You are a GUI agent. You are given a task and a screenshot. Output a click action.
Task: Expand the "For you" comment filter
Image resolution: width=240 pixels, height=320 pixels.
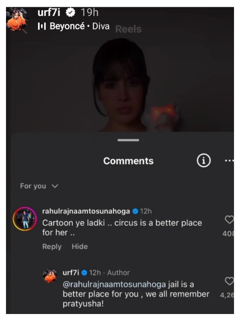click(39, 186)
